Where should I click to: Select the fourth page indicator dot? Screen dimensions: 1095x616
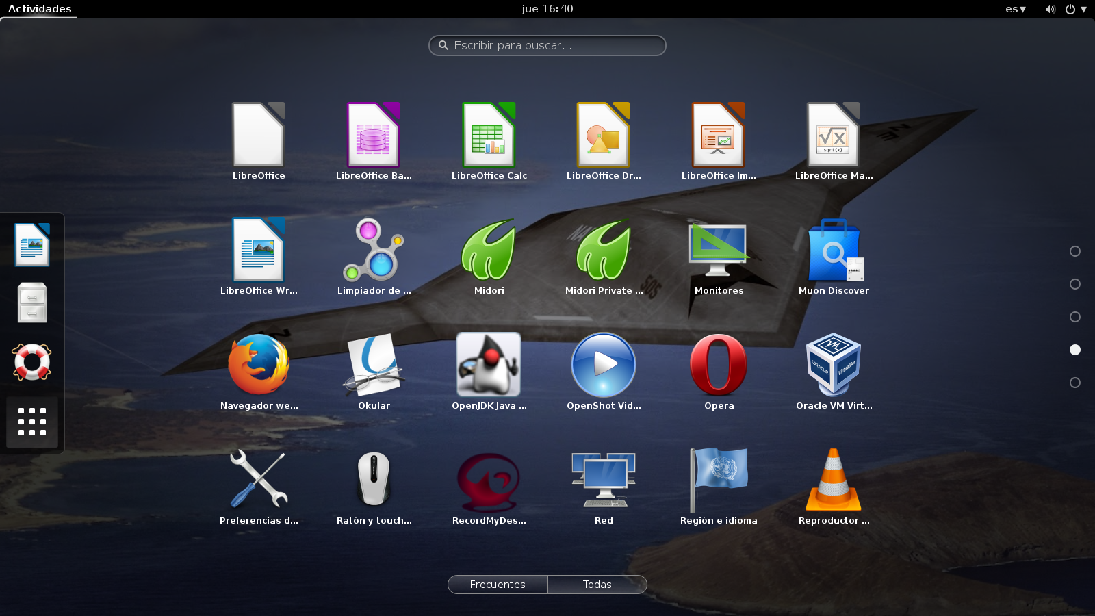[x=1075, y=350]
